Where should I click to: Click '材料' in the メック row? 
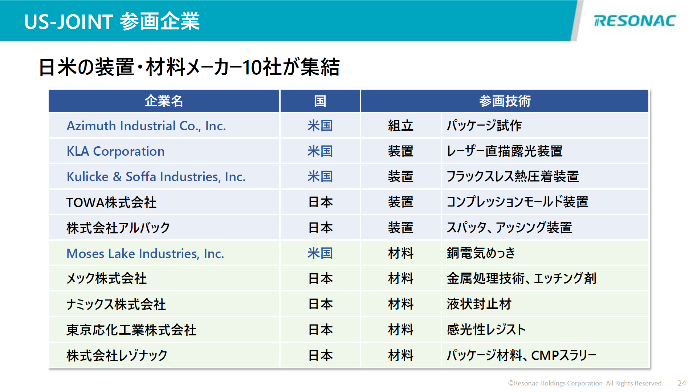coord(401,278)
